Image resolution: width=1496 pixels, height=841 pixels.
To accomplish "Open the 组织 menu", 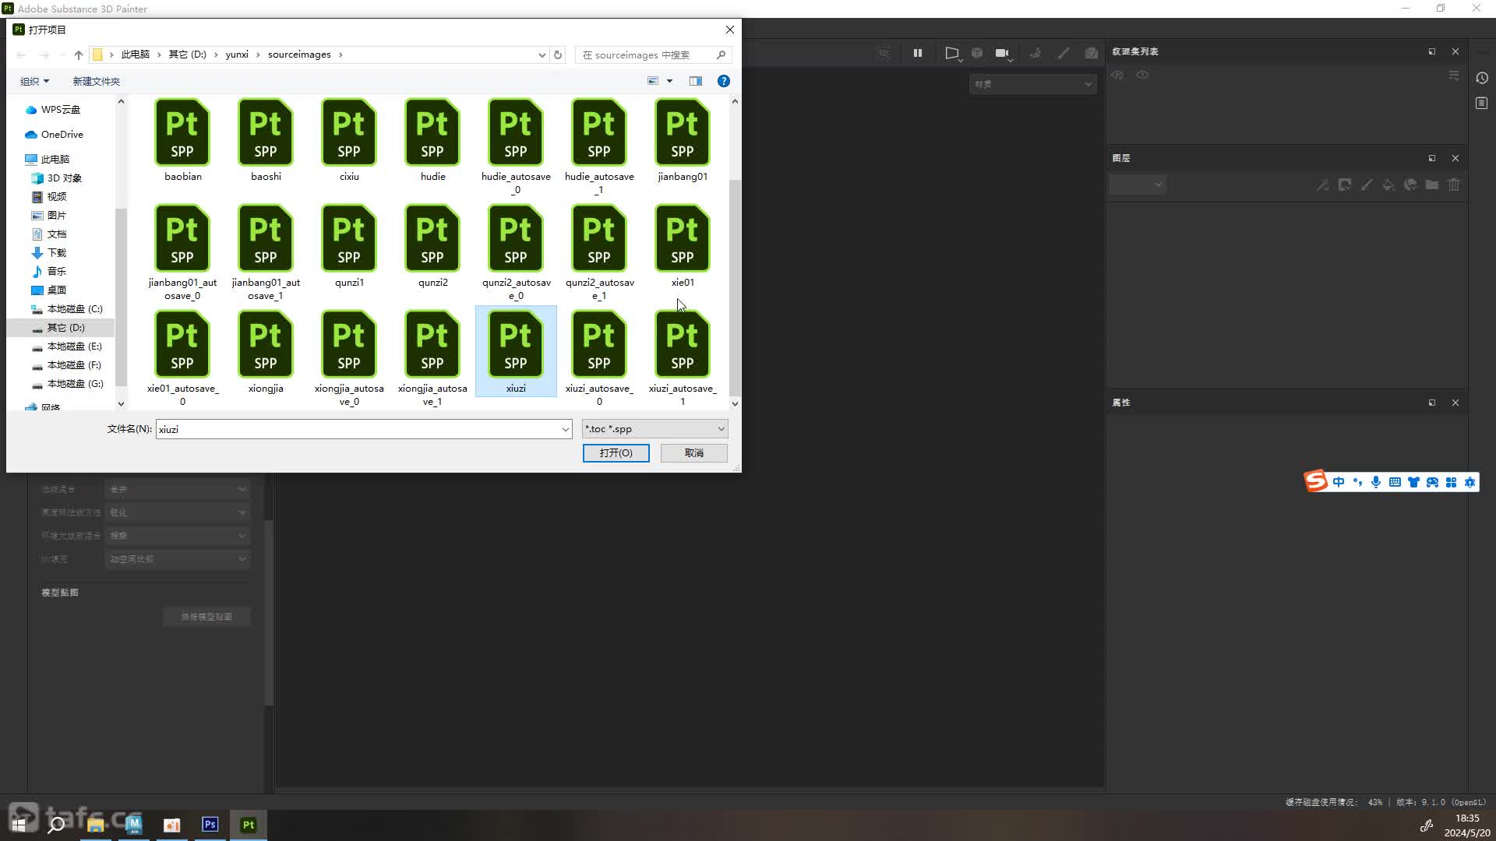I will tap(34, 81).
